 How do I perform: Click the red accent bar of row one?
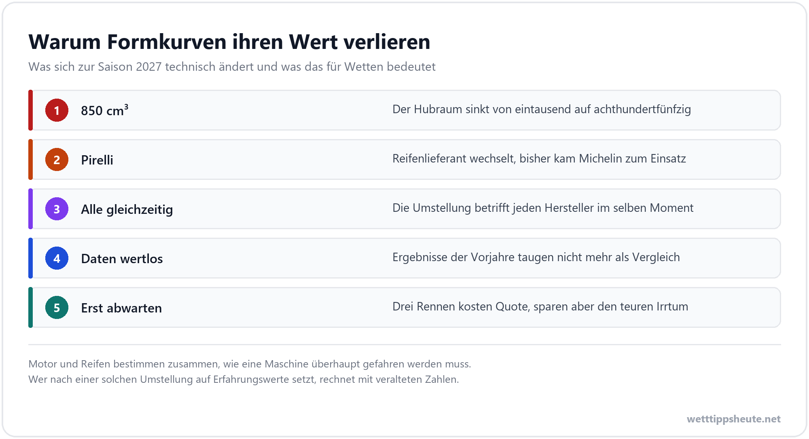coord(30,110)
